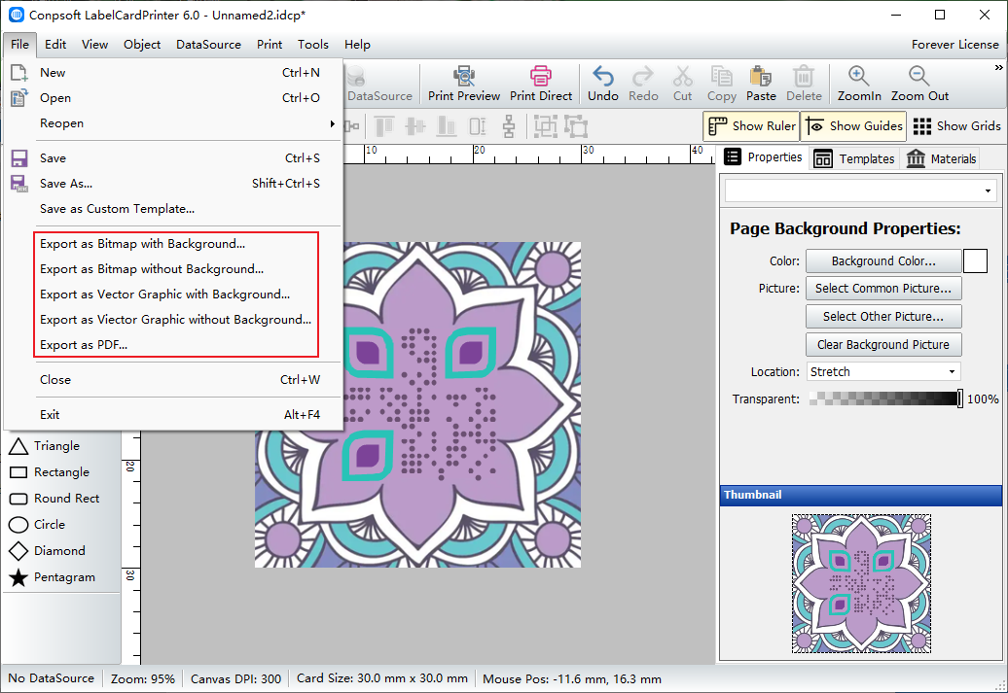
Task: Click the Background Color button
Action: [x=883, y=261]
